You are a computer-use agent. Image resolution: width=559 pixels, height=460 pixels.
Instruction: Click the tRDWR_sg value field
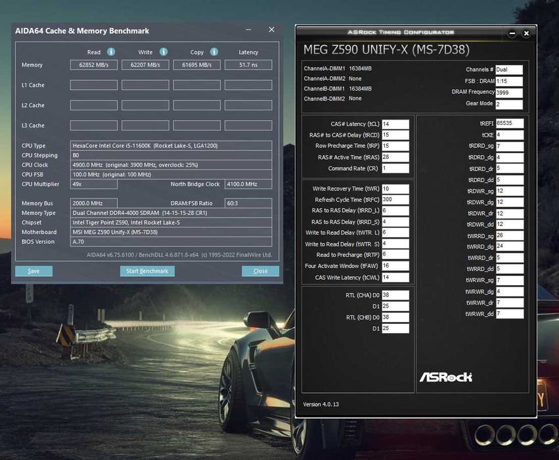(510, 191)
